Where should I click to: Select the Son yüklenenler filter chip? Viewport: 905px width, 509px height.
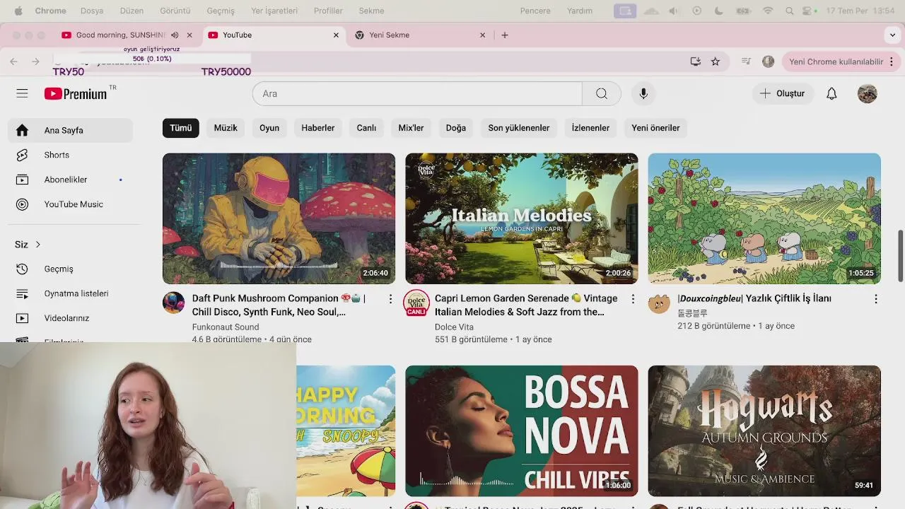tap(519, 128)
